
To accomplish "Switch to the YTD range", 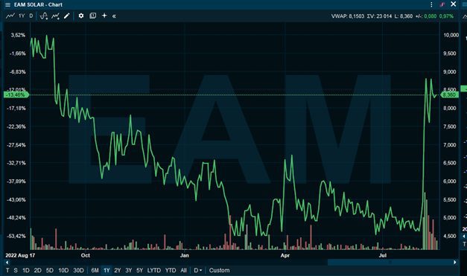I will click(171, 270).
